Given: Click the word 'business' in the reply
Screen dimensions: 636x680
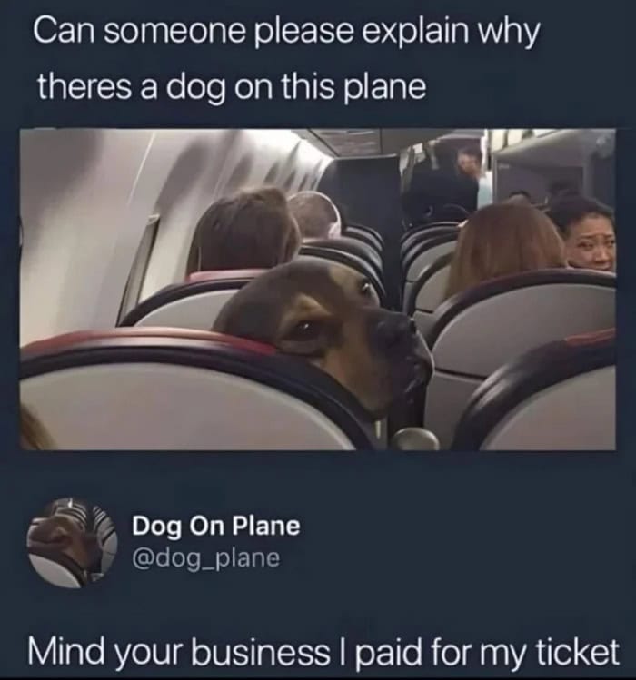Looking at the screenshot, I should (261, 652).
